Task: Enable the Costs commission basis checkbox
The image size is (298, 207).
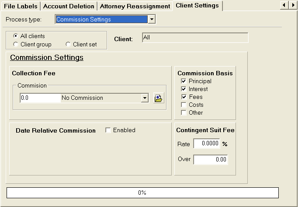Action: (184, 105)
